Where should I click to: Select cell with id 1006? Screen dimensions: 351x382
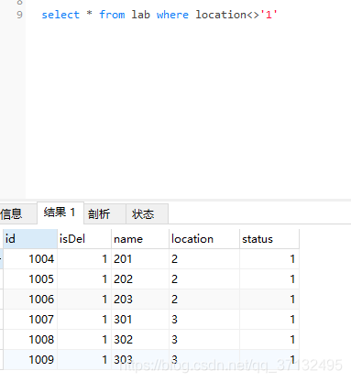30,300
